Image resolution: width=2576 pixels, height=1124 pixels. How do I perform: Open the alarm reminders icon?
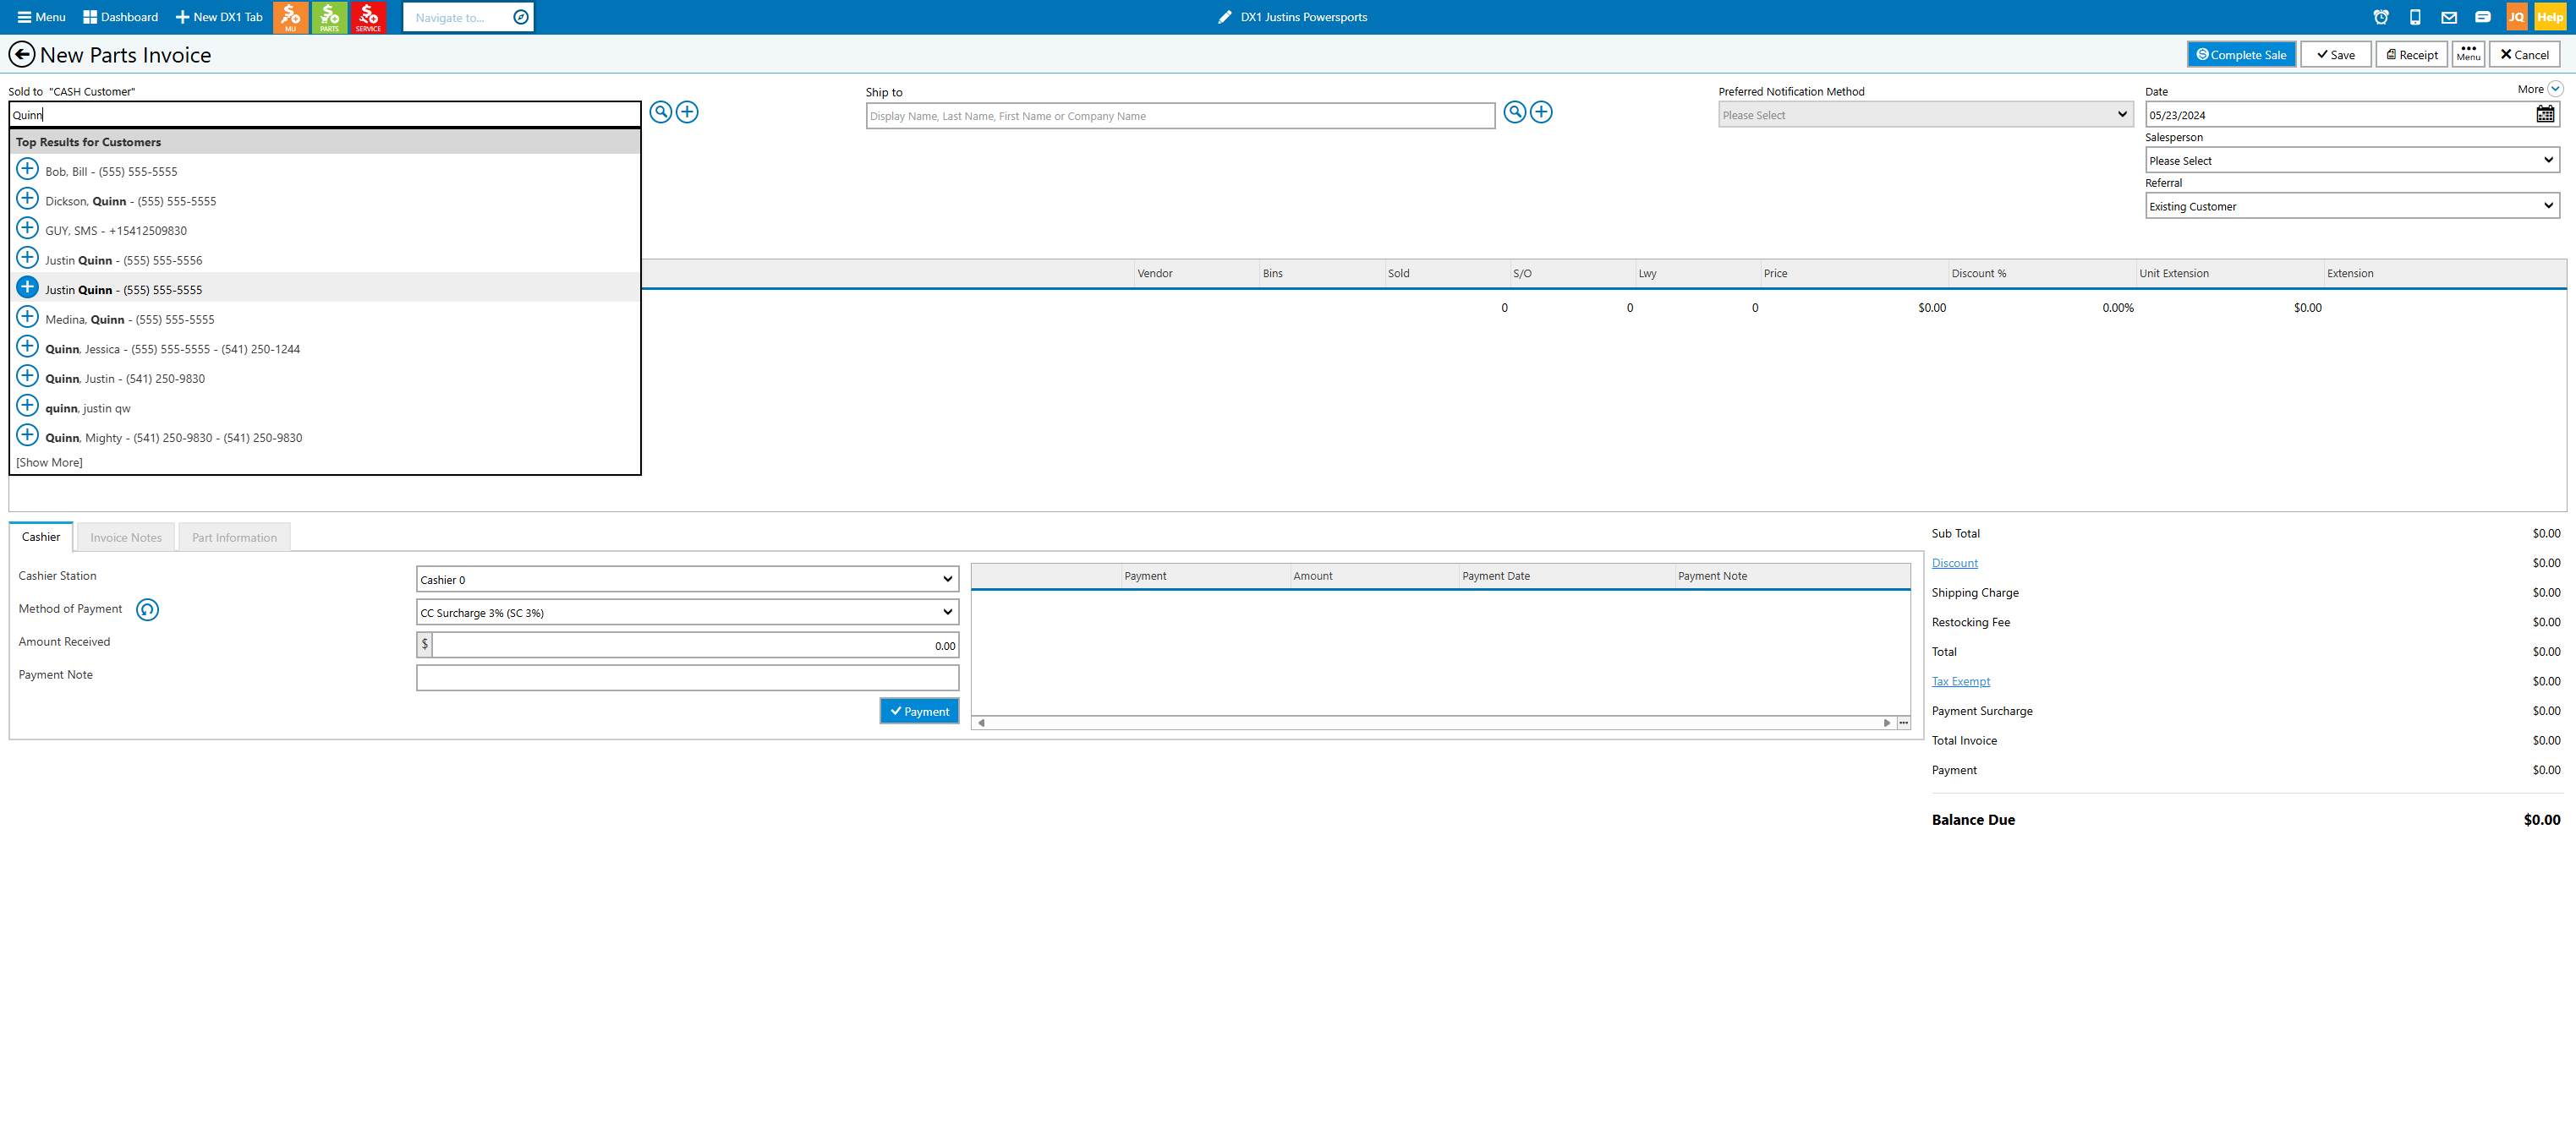[x=2381, y=17]
